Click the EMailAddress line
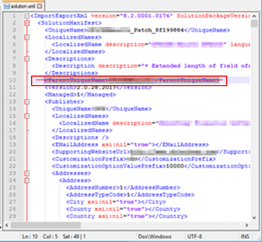 coord(130,145)
